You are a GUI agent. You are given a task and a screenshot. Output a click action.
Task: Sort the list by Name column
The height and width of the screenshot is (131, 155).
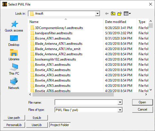click(x=66, y=22)
